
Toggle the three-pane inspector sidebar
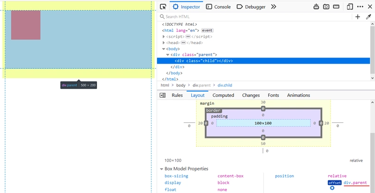tap(163, 95)
